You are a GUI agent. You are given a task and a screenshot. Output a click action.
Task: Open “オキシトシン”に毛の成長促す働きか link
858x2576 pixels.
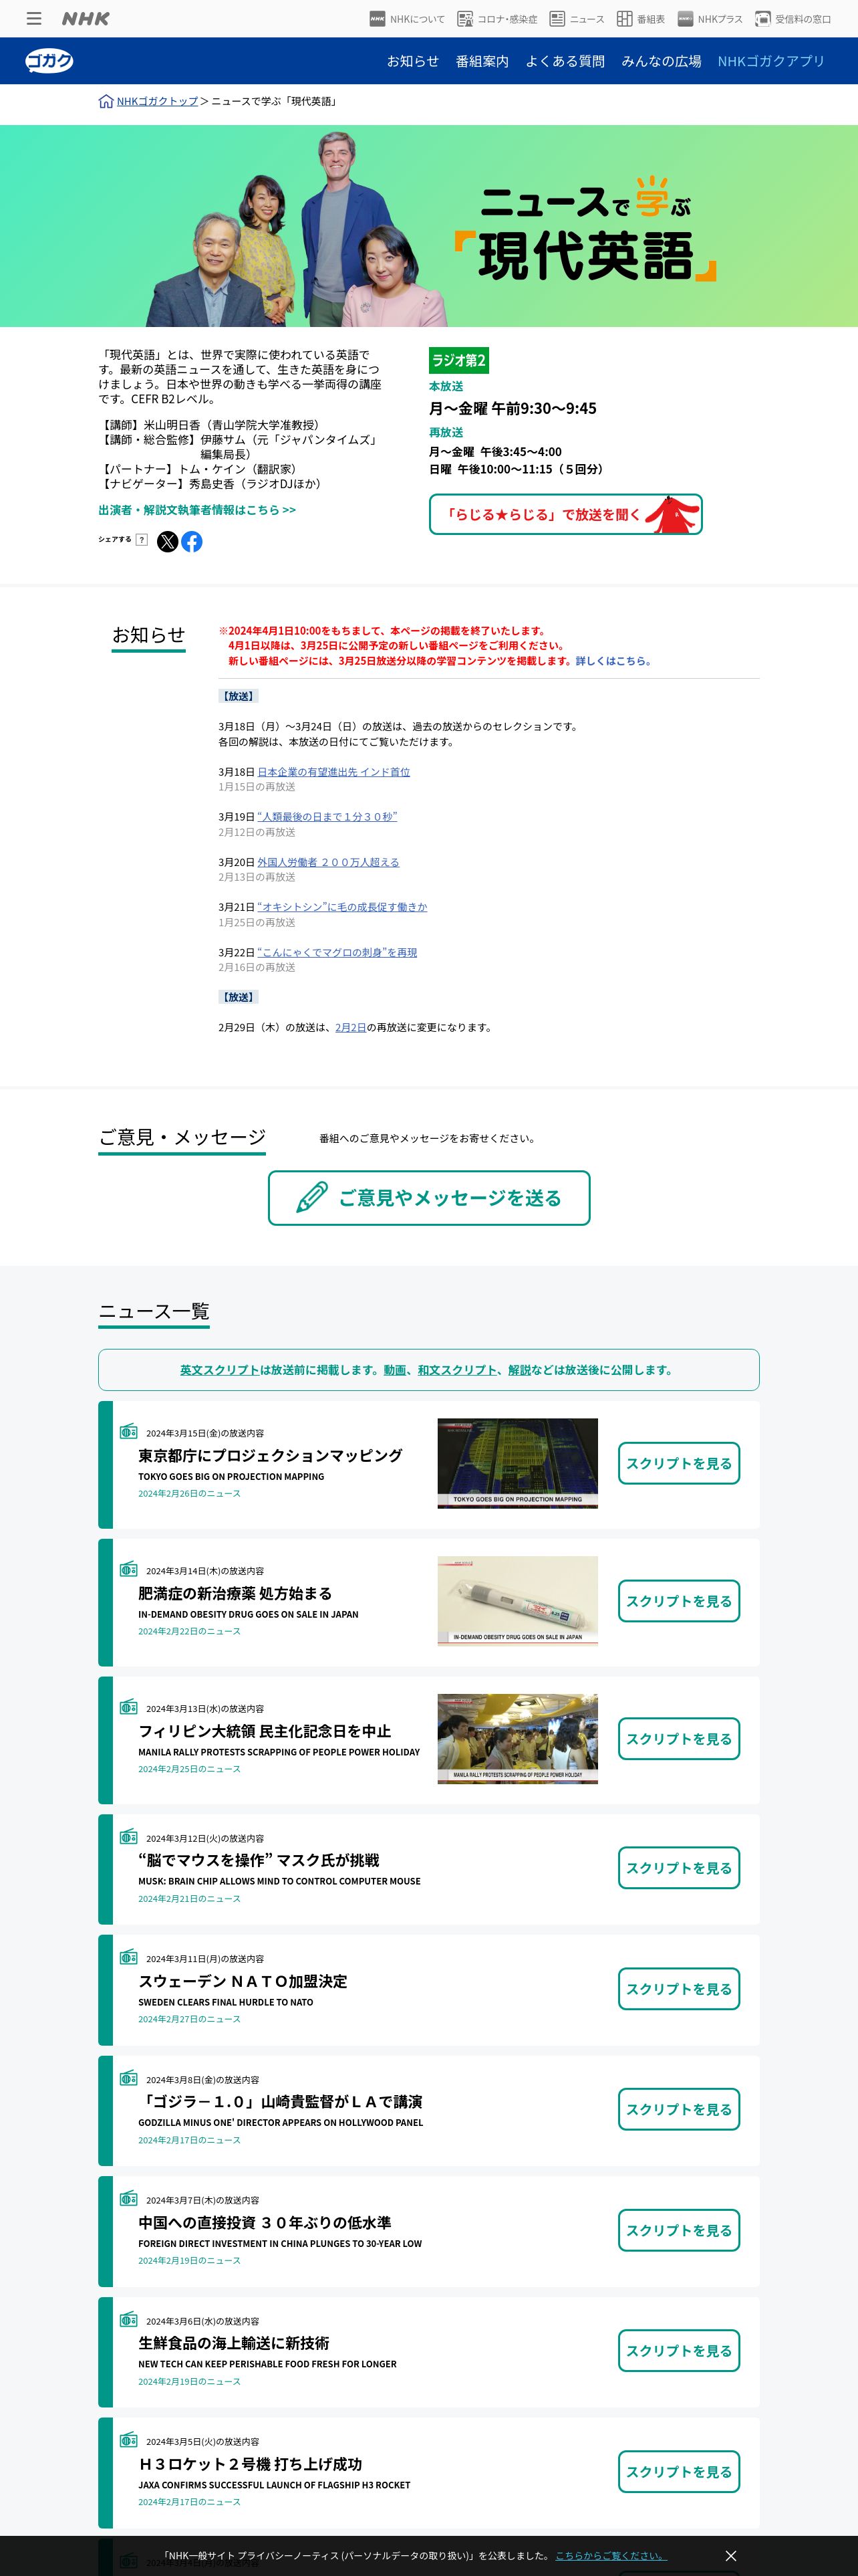[341, 907]
